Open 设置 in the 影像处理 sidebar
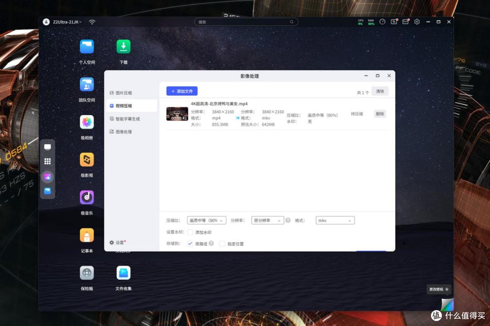The image size is (490, 326). [x=118, y=242]
